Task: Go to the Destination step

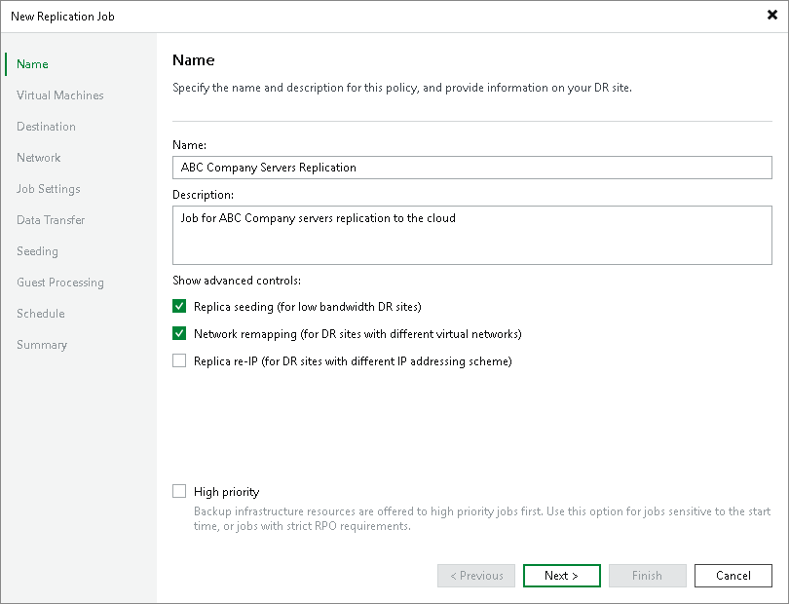Action: [46, 127]
